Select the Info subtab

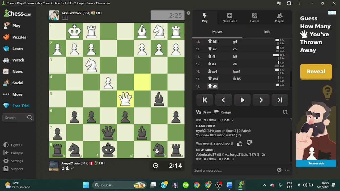[x=267, y=32]
